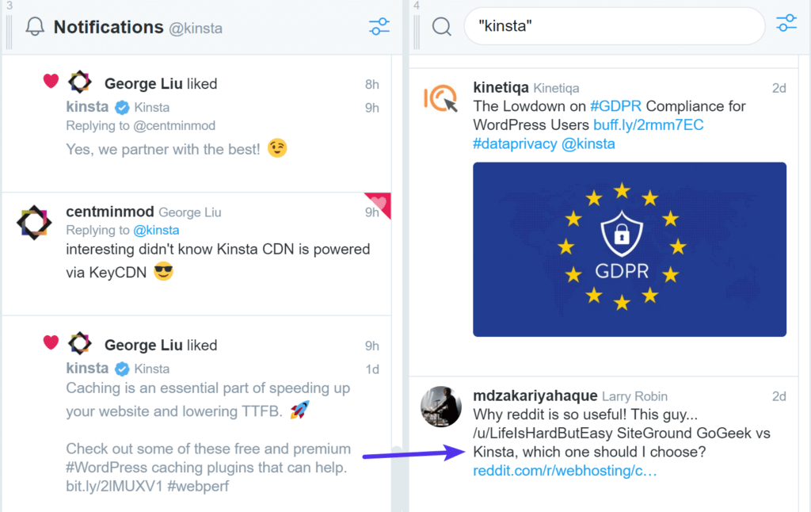Open search column settings sliders icon
The height and width of the screenshot is (512, 811).
(x=786, y=24)
